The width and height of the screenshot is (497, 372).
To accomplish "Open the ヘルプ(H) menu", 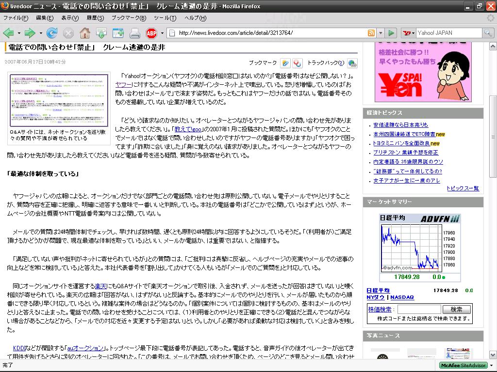I will click(x=195, y=18).
